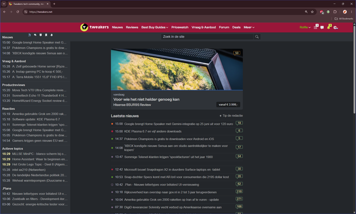The image size is (356, 214).
Task: Open the Reviews menu item
Action: [x=132, y=27]
